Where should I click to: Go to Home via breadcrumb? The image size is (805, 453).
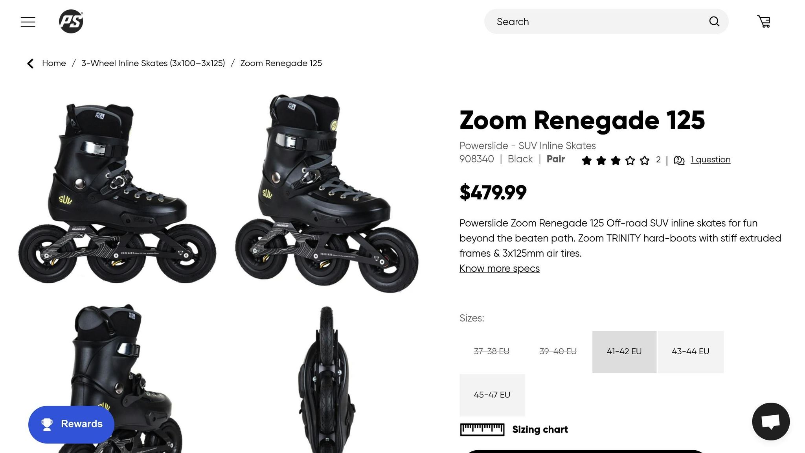tap(54, 63)
